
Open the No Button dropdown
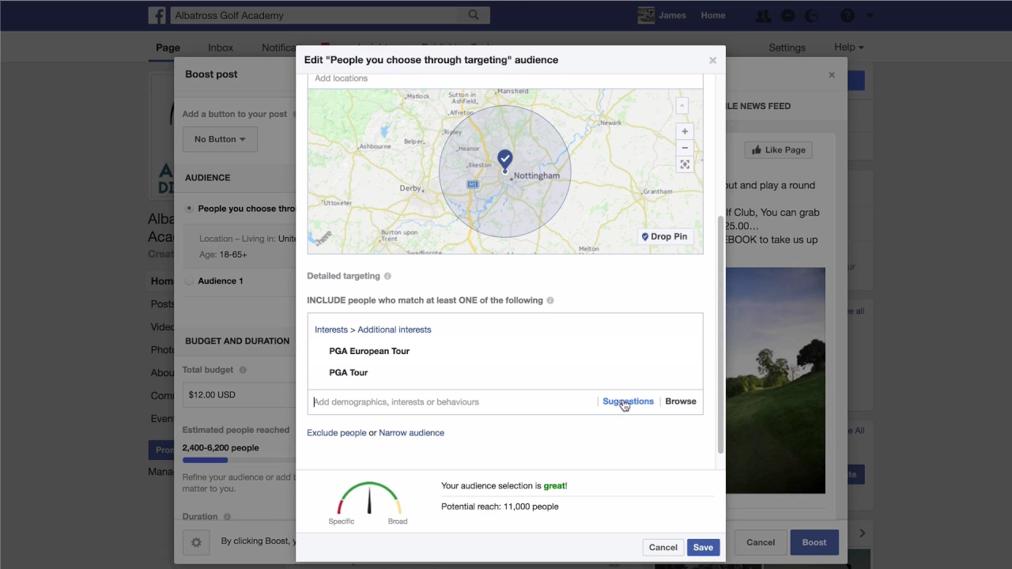tap(221, 139)
